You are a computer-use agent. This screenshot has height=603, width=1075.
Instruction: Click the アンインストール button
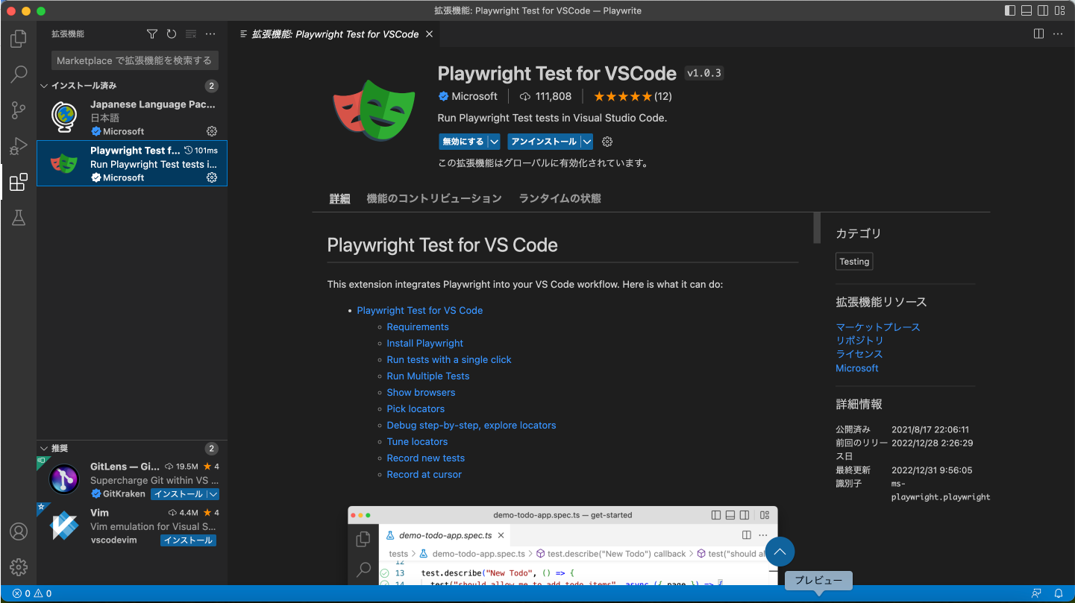click(x=544, y=142)
